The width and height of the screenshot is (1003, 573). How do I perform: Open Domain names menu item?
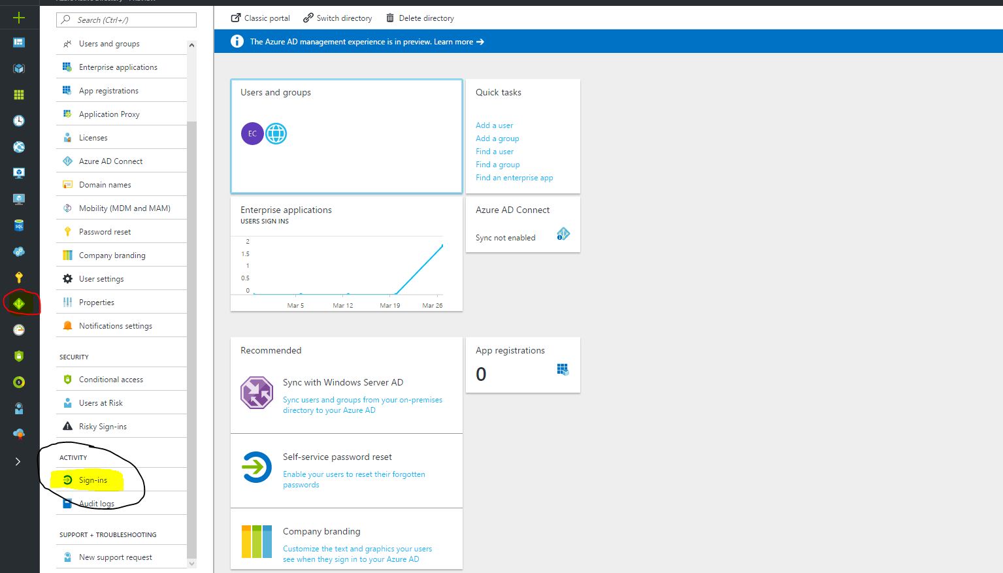pyautogui.click(x=122, y=185)
